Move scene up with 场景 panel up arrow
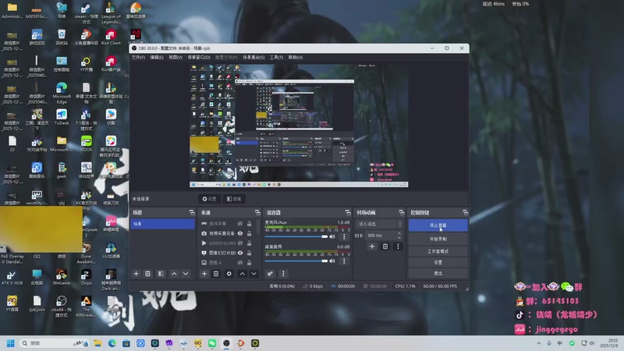The height and width of the screenshot is (351, 624). click(174, 274)
